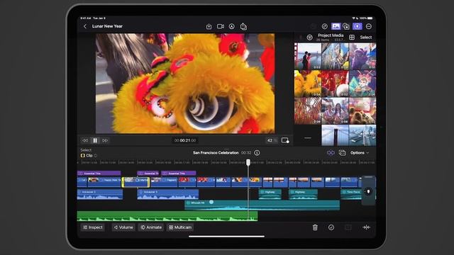Tap the import media icon in the top toolbar

click(x=209, y=27)
